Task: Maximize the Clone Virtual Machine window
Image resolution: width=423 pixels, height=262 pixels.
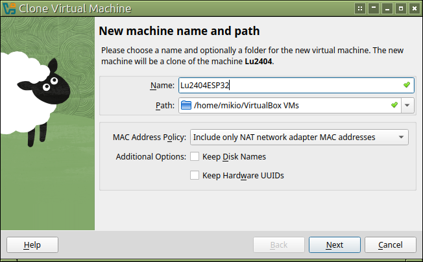Action: [400, 9]
